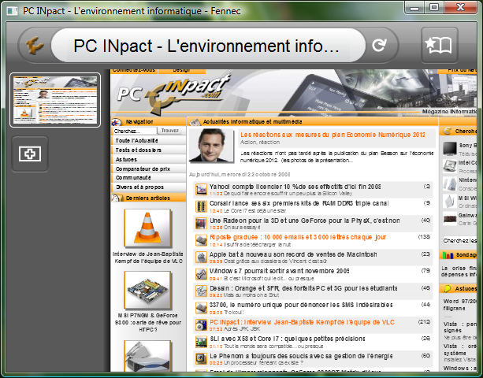Open Yahoo compte licencier 10 % article

click(x=295, y=187)
